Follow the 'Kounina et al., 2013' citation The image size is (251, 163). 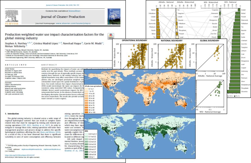pyautogui.click(x=74, y=151)
